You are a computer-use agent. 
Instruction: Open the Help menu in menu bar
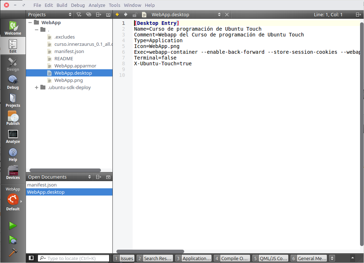(x=150, y=5)
